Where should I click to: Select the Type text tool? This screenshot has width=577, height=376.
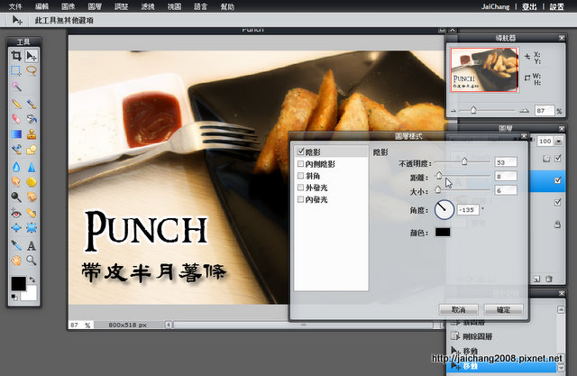32,245
